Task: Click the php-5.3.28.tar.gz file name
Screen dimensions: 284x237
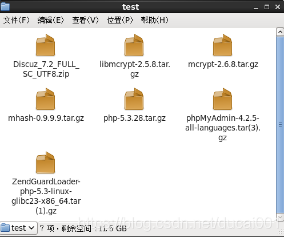Action: pos(134,118)
